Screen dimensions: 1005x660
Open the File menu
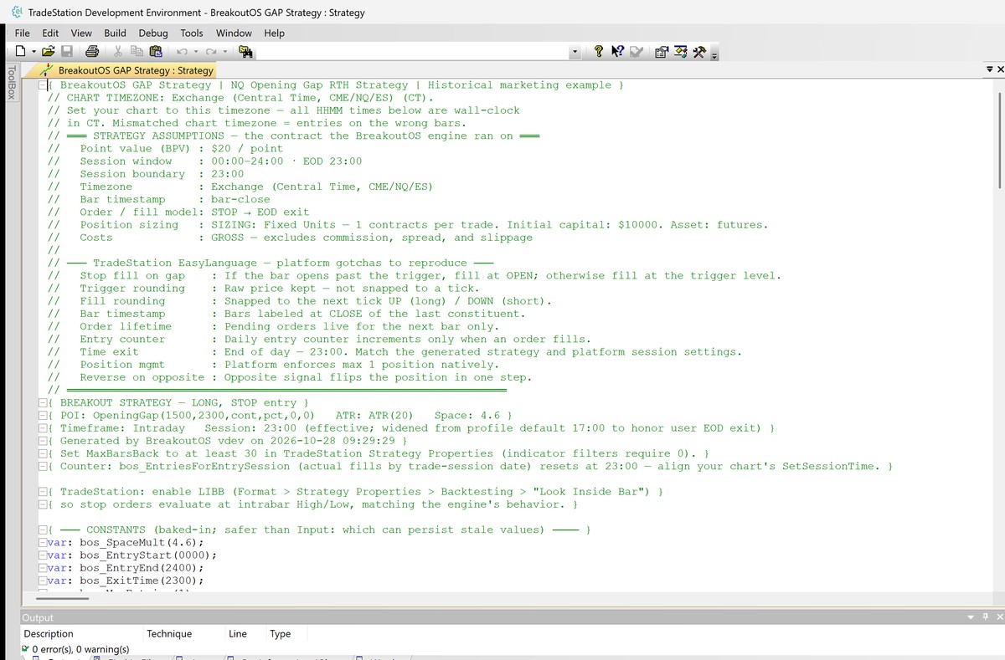point(23,33)
